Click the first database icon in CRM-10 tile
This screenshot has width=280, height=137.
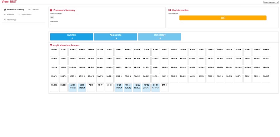click(x=126, y=88)
